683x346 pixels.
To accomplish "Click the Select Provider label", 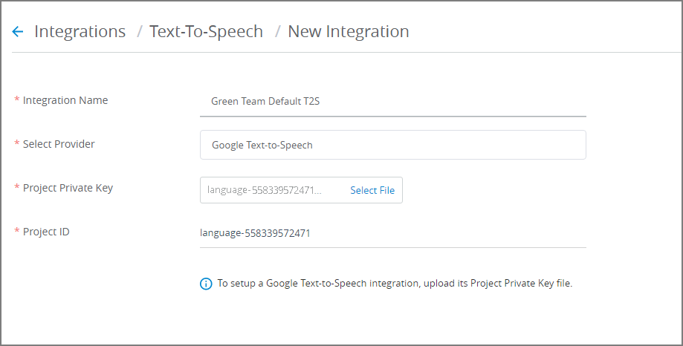I will pyautogui.click(x=59, y=144).
